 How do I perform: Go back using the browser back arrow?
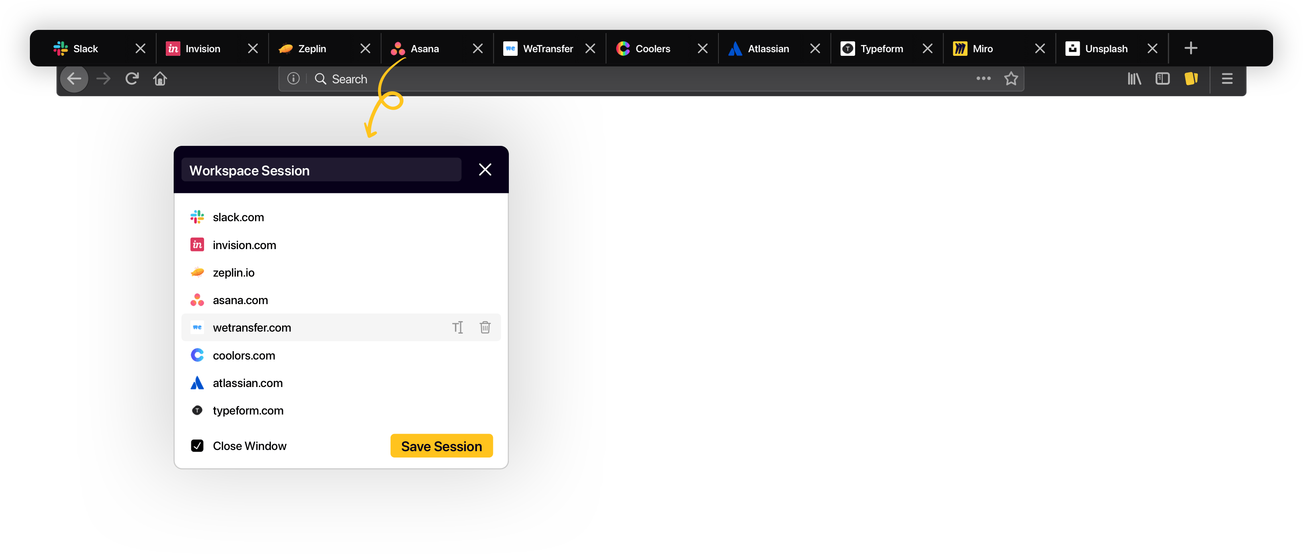(x=75, y=79)
